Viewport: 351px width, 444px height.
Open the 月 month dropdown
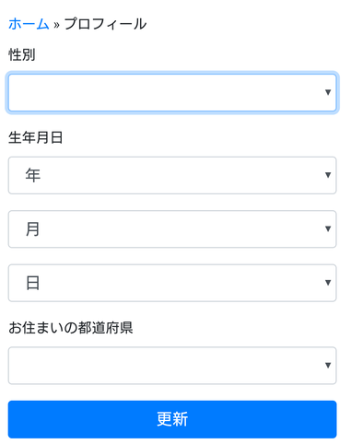coord(172,229)
